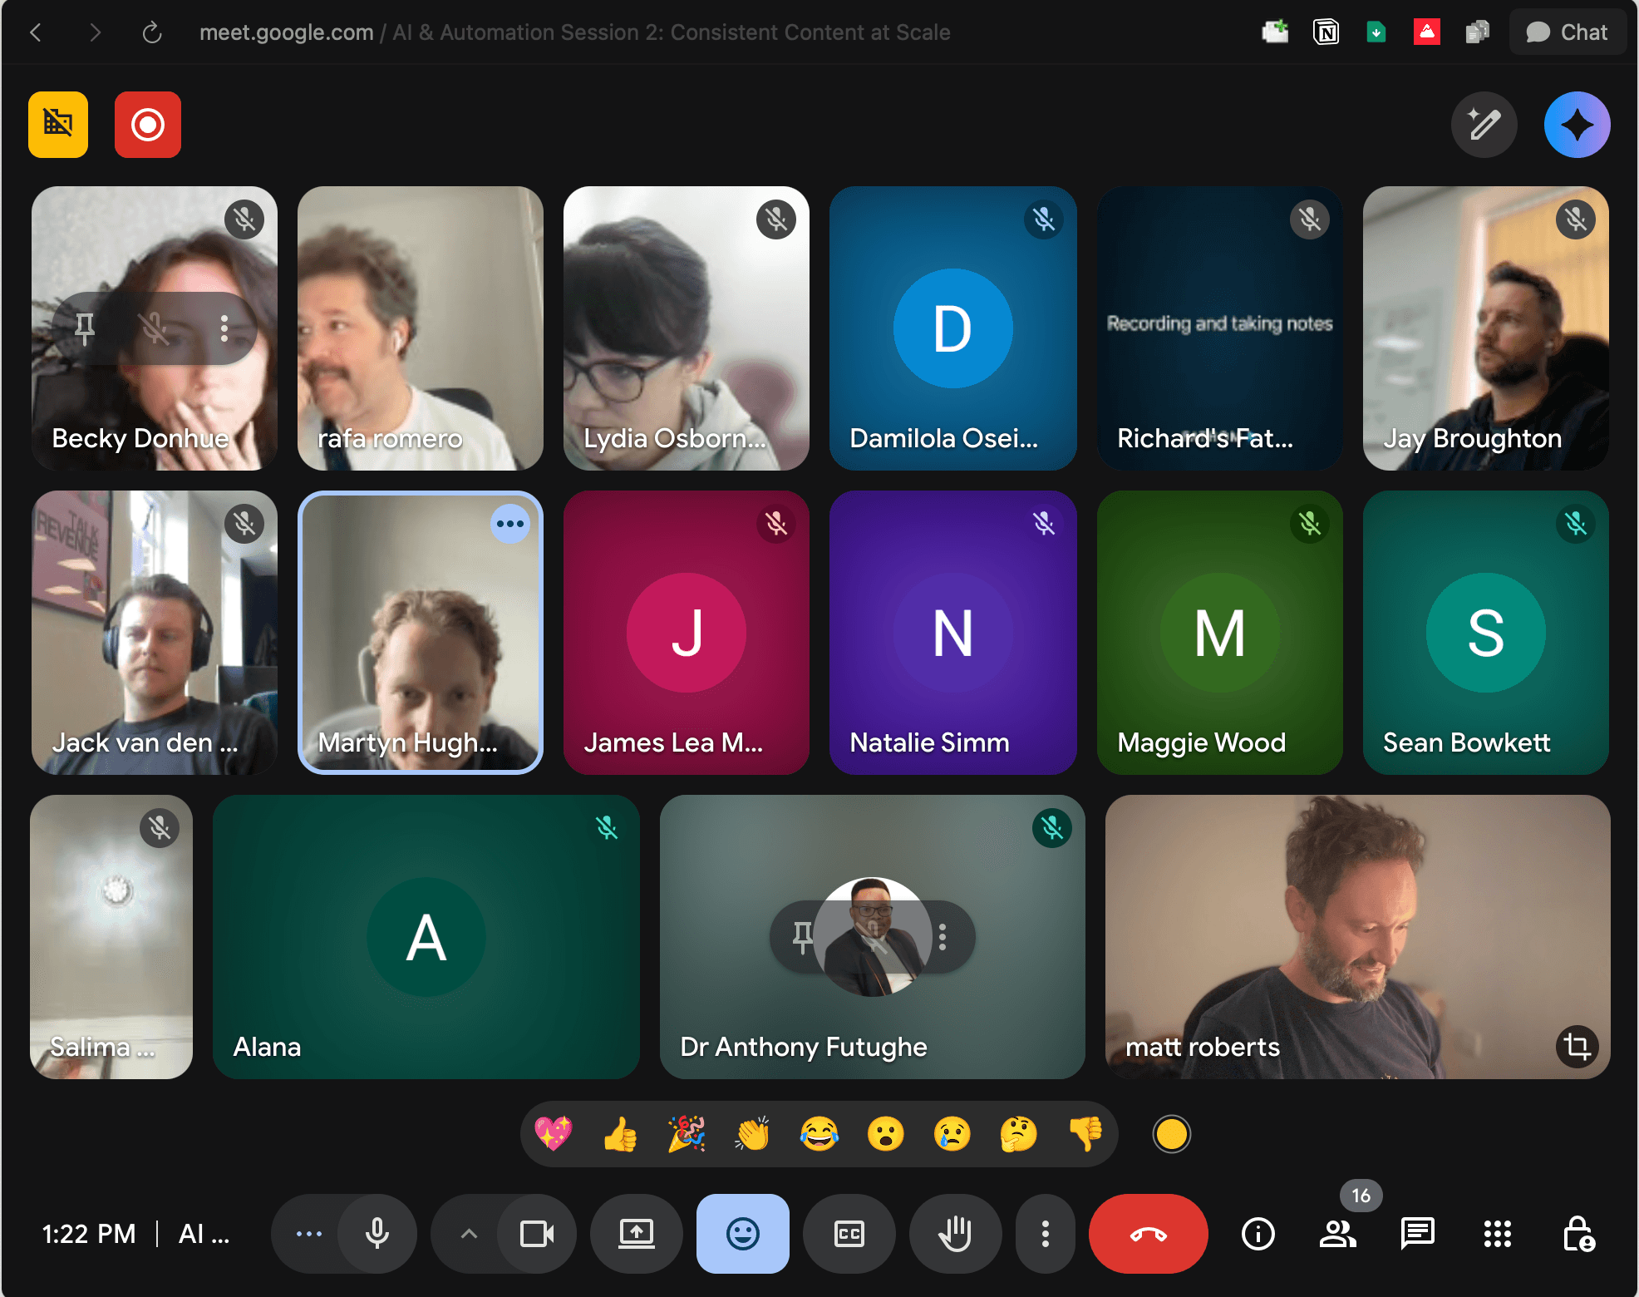This screenshot has height=1297, width=1639.
Task: Toggle the microphone on or off
Action: pos(377,1234)
